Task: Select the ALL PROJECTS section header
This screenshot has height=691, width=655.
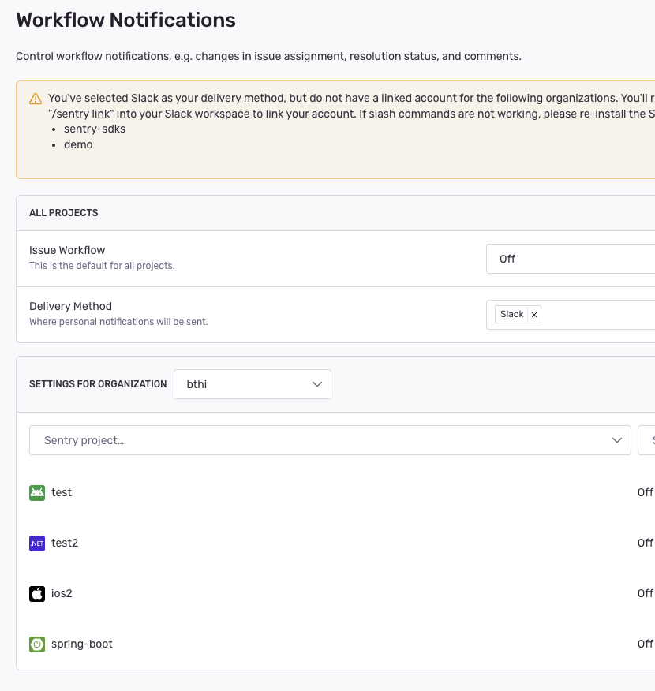Action: pyautogui.click(x=63, y=212)
